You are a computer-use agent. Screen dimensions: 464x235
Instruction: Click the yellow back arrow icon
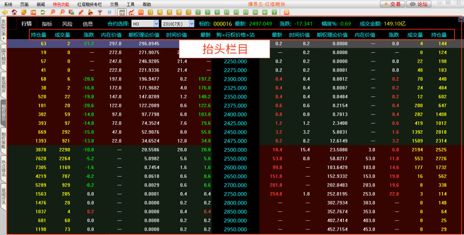(5, 12)
